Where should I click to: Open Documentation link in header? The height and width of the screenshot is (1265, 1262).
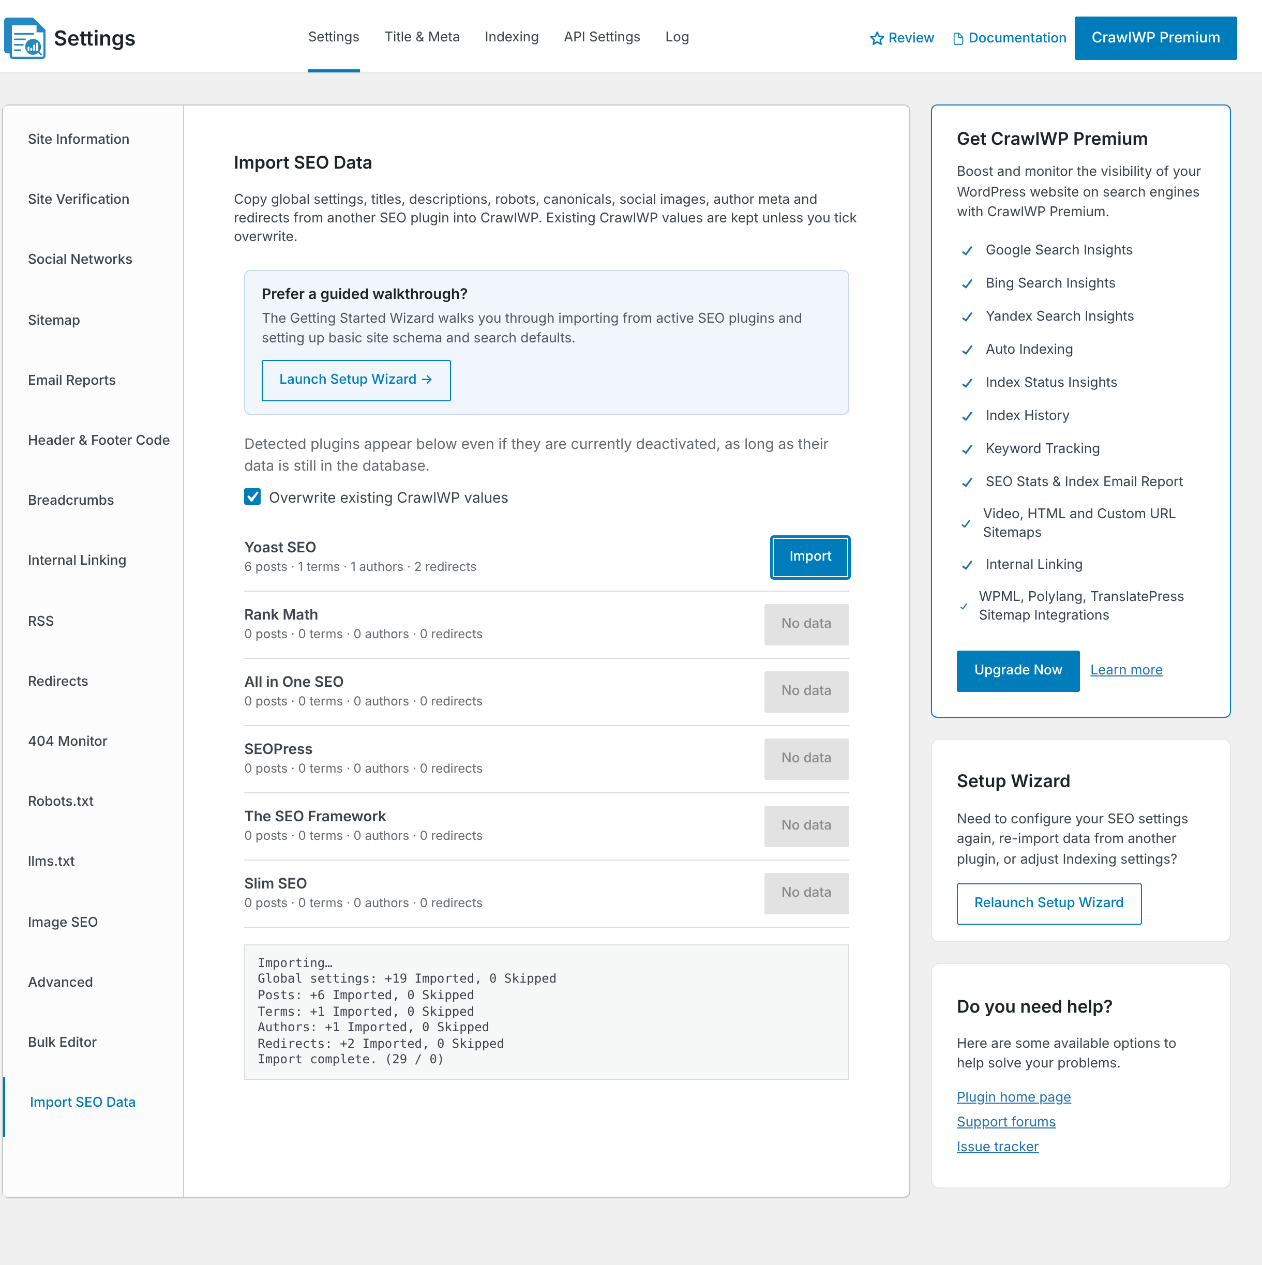(1009, 38)
